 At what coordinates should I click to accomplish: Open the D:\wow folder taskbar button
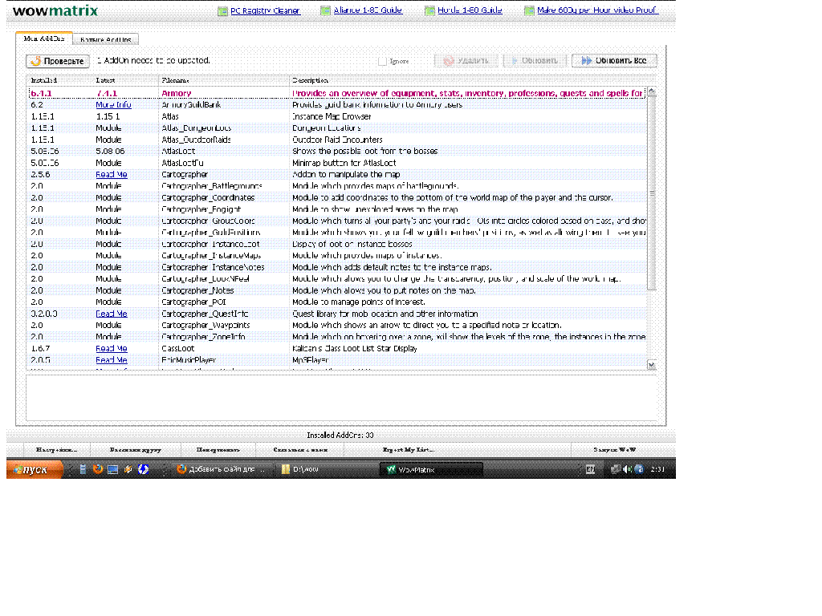326,469
